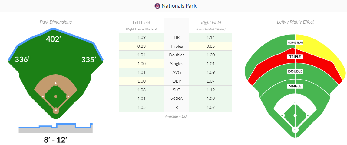Click the Right Field column header
This screenshot has height=145, width=347.
(x=211, y=23)
